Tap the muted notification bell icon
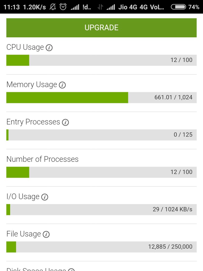203x271 pixels. pyautogui.click(x=52, y=7)
